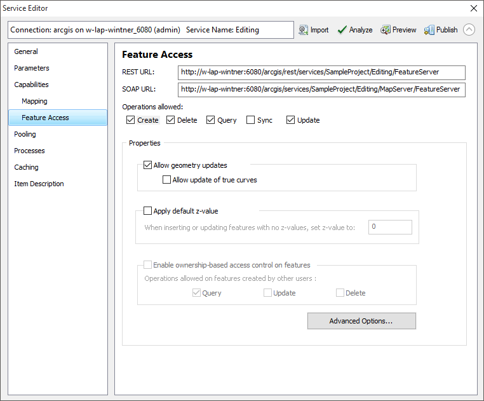This screenshot has height=401, width=484.
Task: Open Preview from the toolbar
Action: [386, 30]
